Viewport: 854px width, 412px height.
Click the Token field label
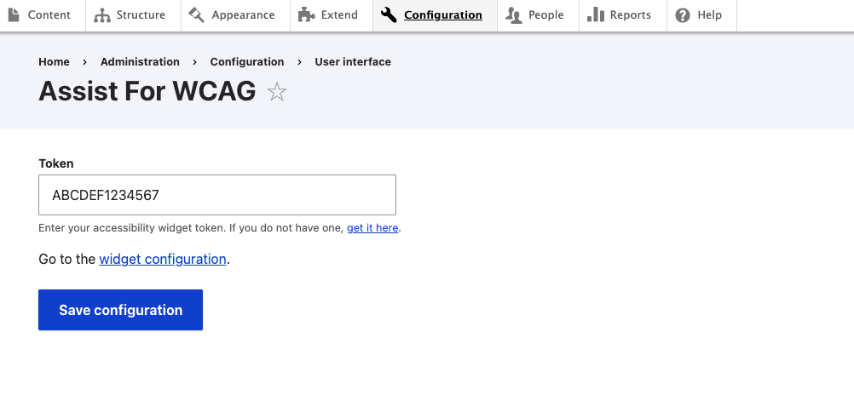click(56, 163)
